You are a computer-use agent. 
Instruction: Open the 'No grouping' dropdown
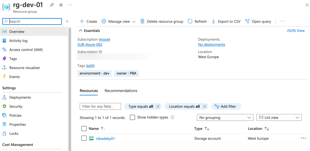225,118
